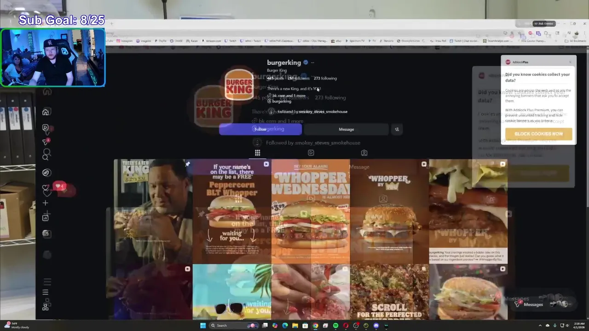This screenshot has width=589, height=331.
Task: Open the burgerking Threads link
Action: tap(279, 101)
